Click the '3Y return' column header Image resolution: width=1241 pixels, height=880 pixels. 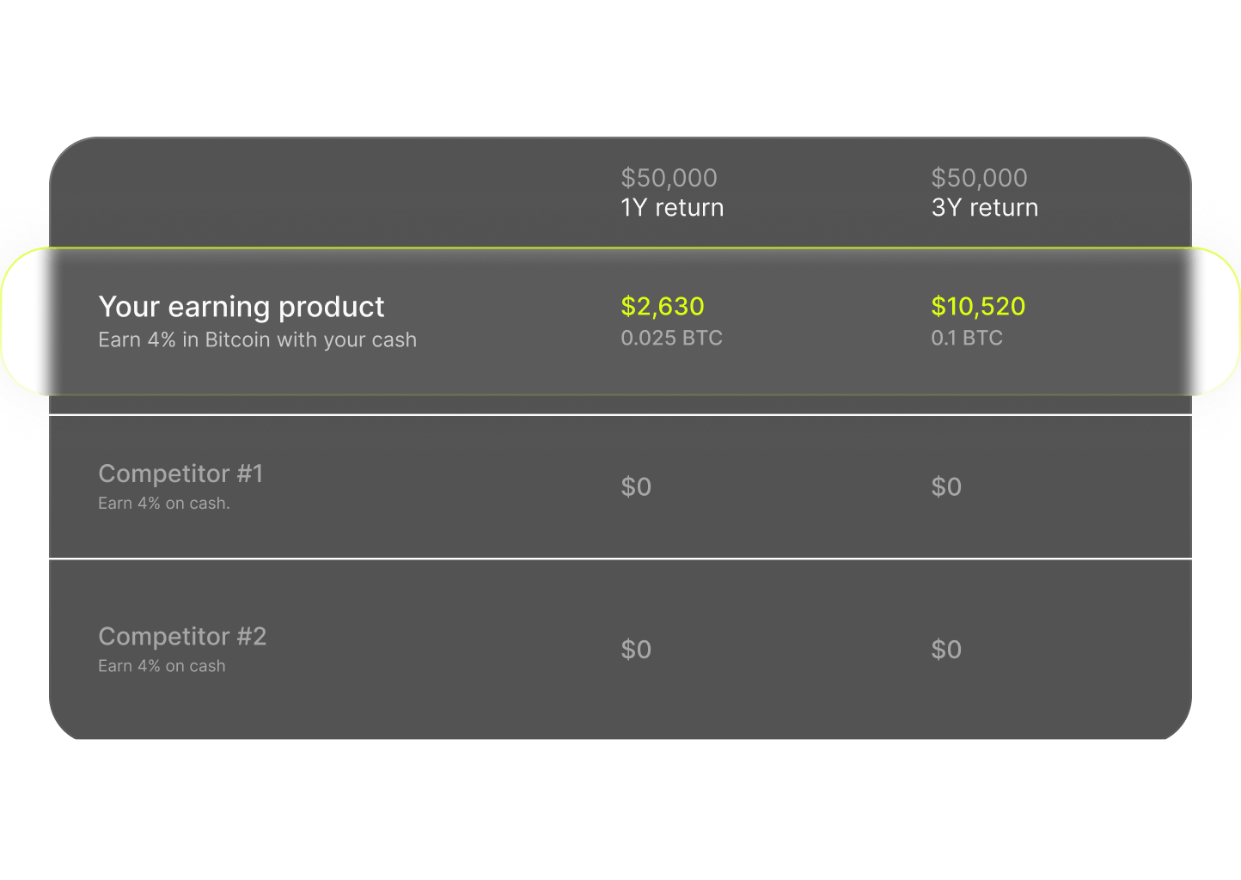click(x=985, y=208)
